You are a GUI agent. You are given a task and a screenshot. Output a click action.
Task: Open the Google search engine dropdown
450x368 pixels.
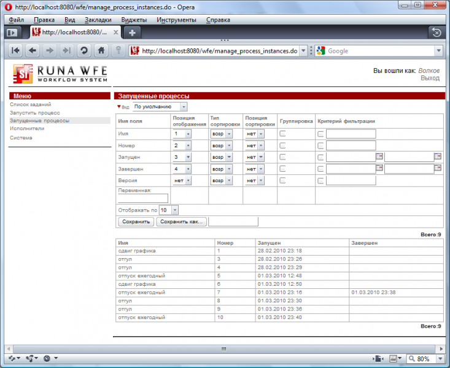[x=438, y=51]
